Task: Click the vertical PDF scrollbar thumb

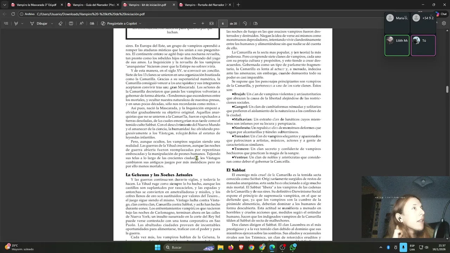Action: click(448, 89)
